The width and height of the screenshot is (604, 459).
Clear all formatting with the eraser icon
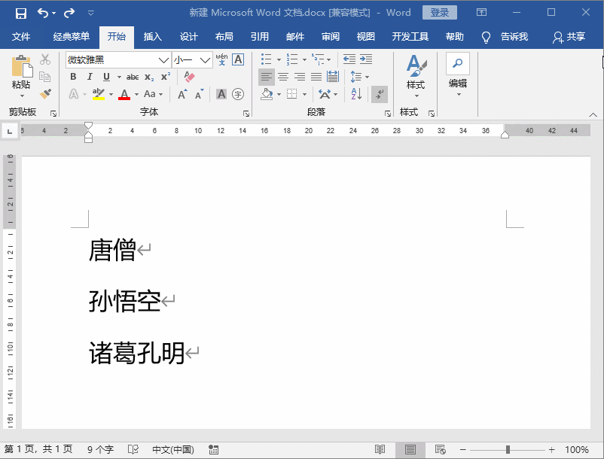[189, 77]
